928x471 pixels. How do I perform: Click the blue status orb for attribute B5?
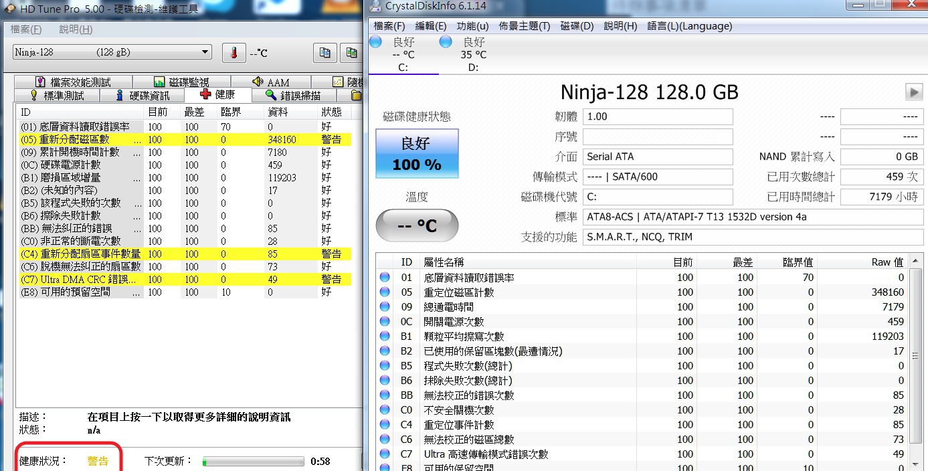pos(385,365)
